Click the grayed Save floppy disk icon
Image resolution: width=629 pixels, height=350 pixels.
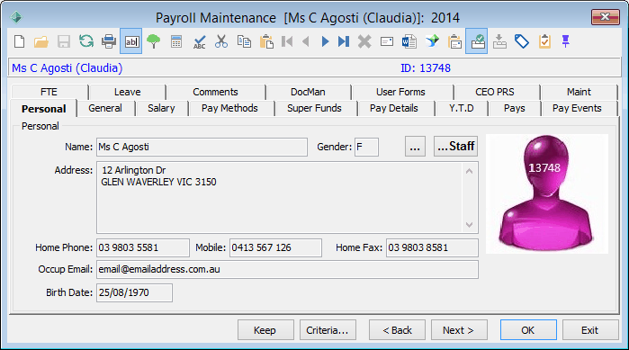(x=63, y=41)
